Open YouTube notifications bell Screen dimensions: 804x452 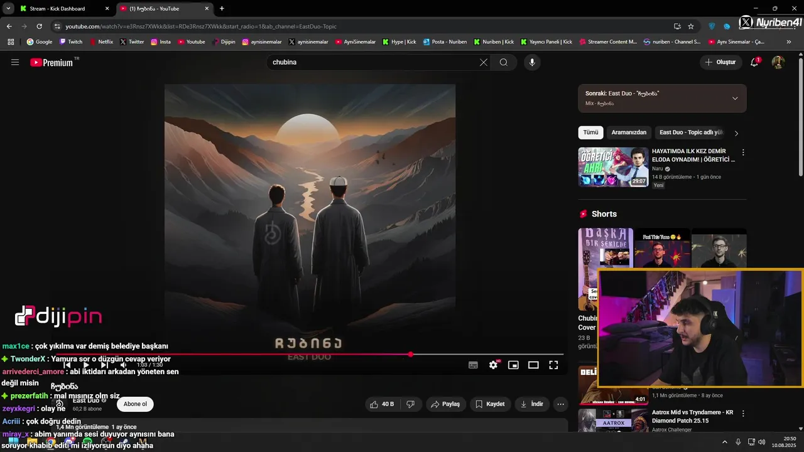coord(755,62)
